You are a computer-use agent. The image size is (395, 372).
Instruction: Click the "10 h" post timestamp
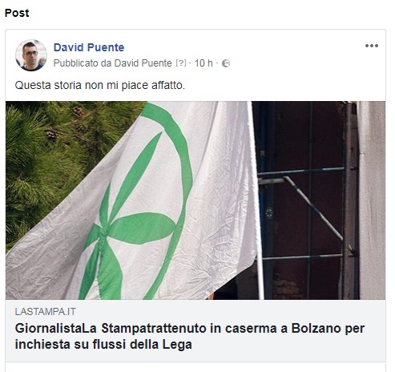click(204, 63)
